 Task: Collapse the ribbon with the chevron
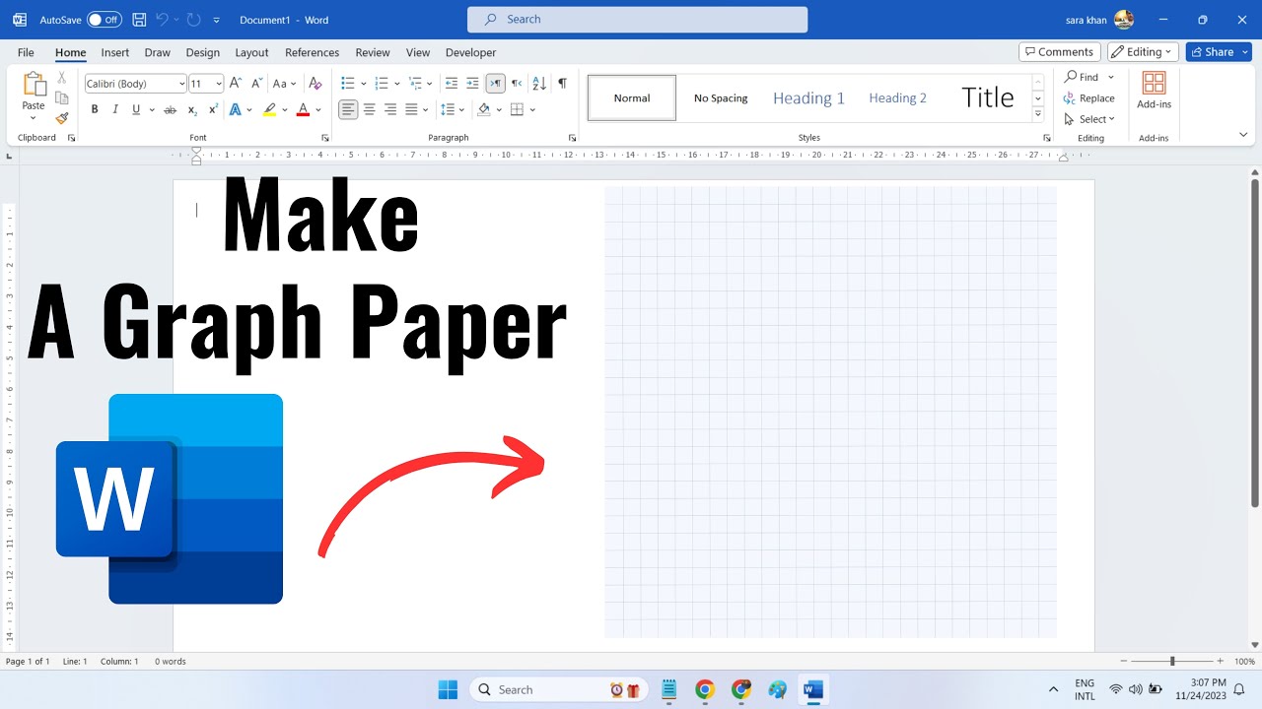pyautogui.click(x=1243, y=135)
